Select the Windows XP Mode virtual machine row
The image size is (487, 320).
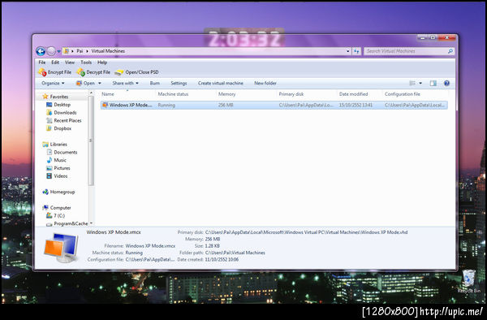(274, 105)
